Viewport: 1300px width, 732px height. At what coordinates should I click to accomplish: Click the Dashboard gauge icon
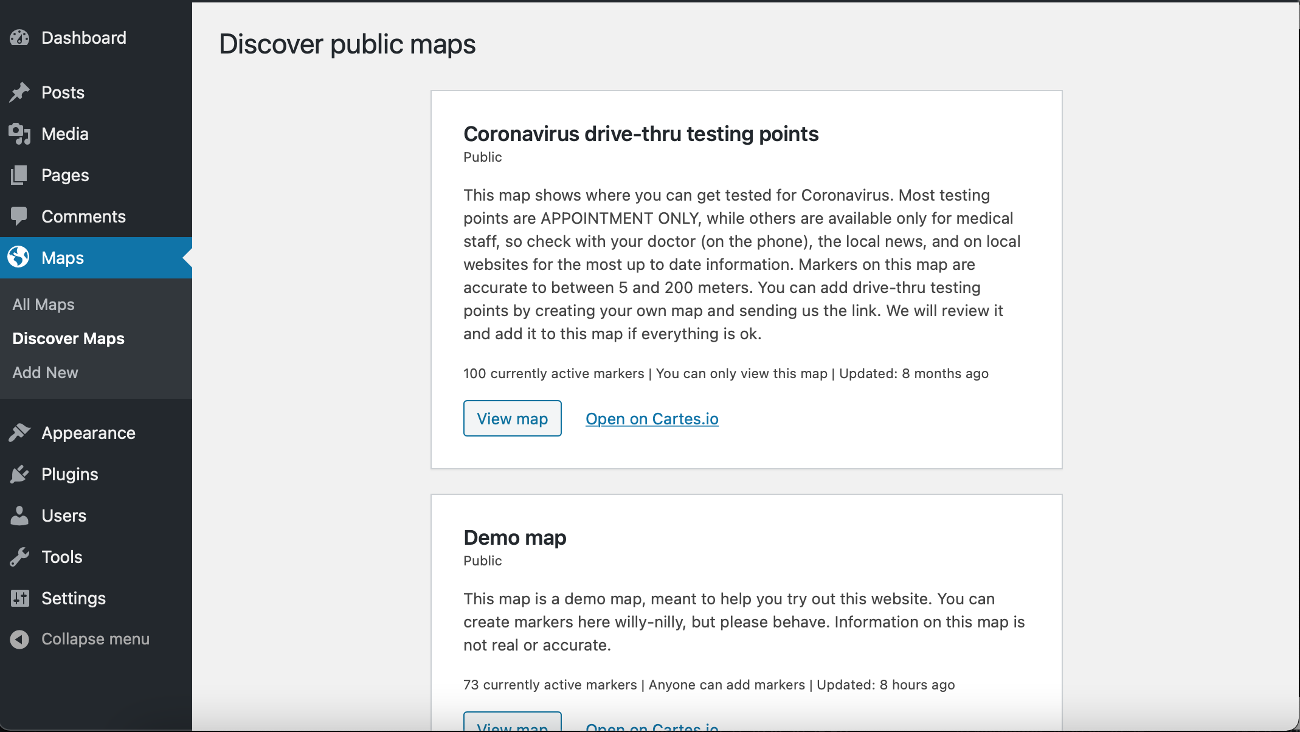click(x=19, y=38)
